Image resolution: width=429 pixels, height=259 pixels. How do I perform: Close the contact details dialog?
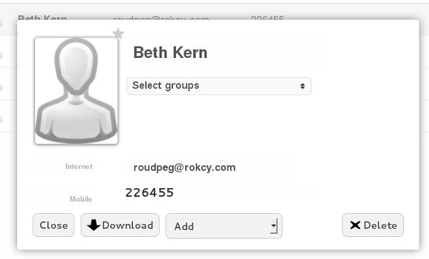point(54,225)
